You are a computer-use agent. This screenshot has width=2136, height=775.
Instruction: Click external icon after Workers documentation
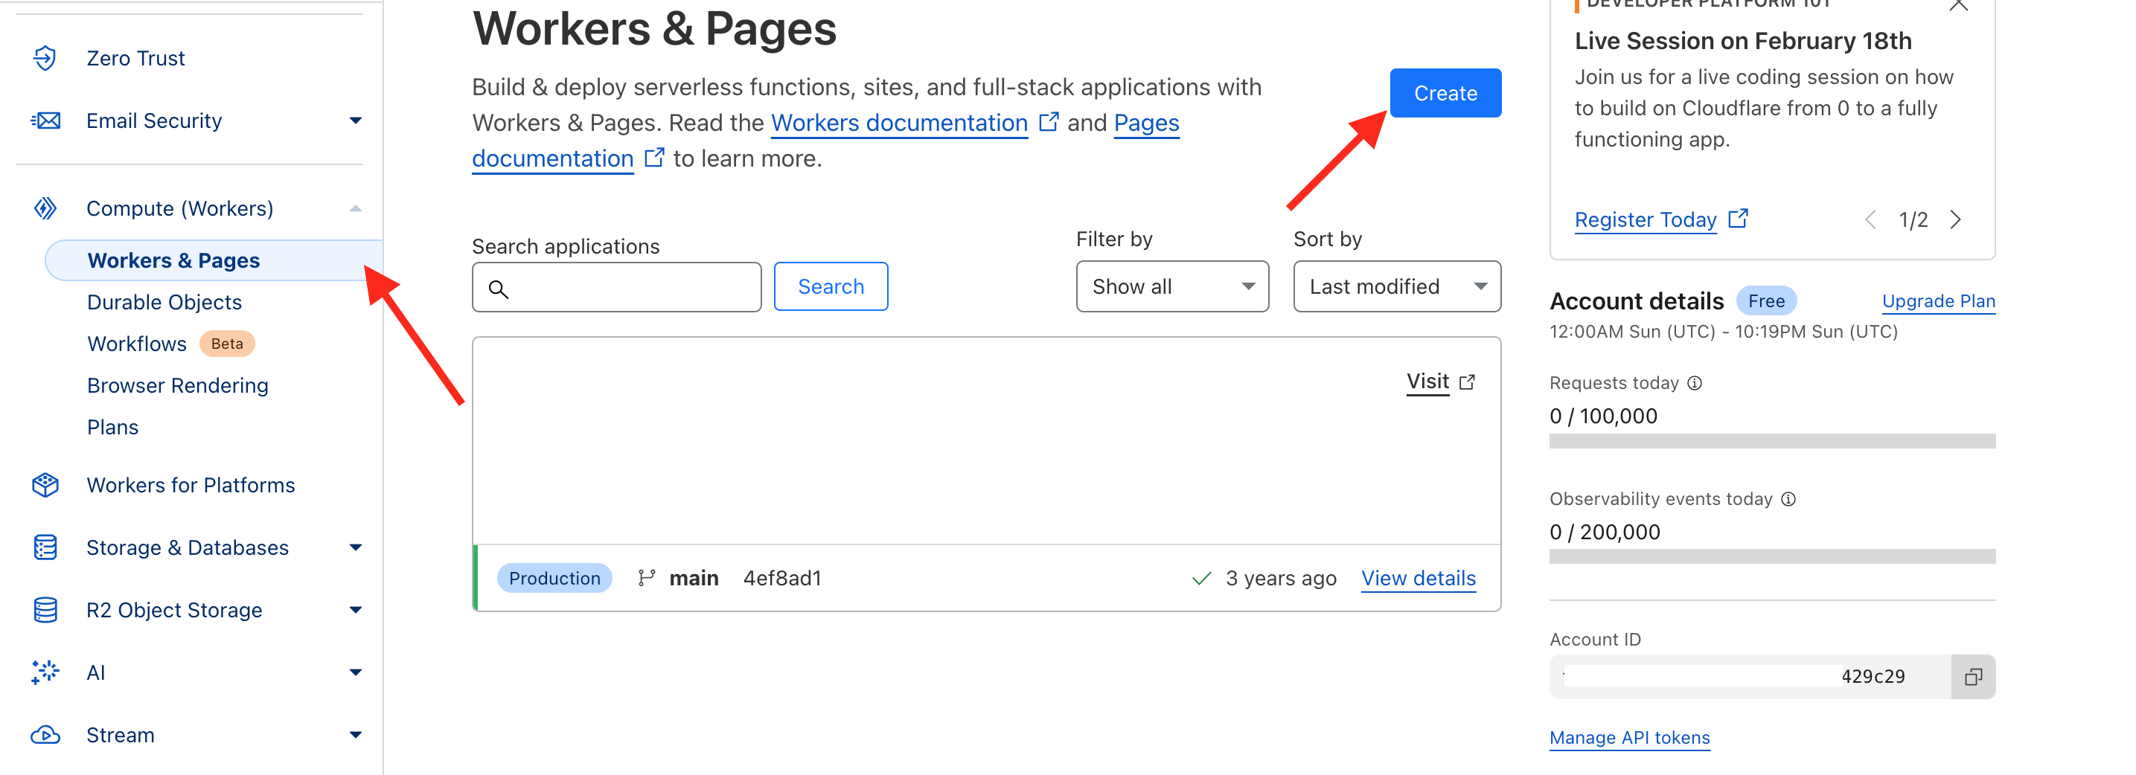click(1049, 122)
